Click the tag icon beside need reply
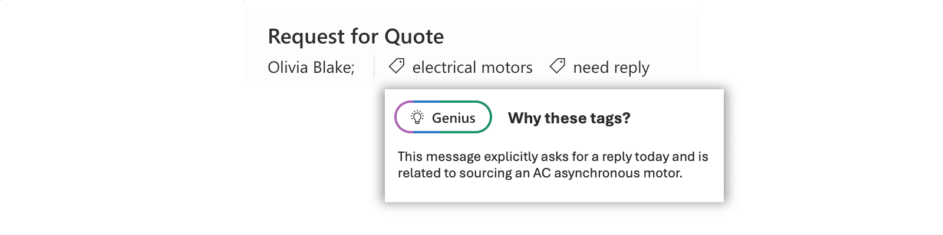 tap(557, 66)
